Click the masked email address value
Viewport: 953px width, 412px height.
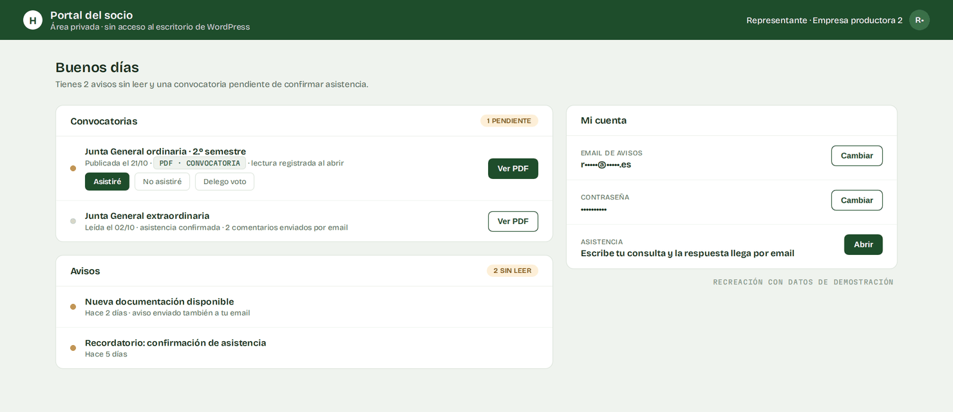(606, 165)
